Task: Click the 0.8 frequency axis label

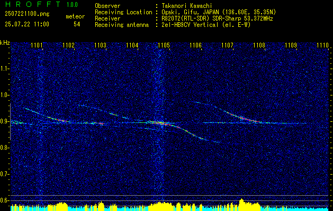Action: tap(5, 148)
